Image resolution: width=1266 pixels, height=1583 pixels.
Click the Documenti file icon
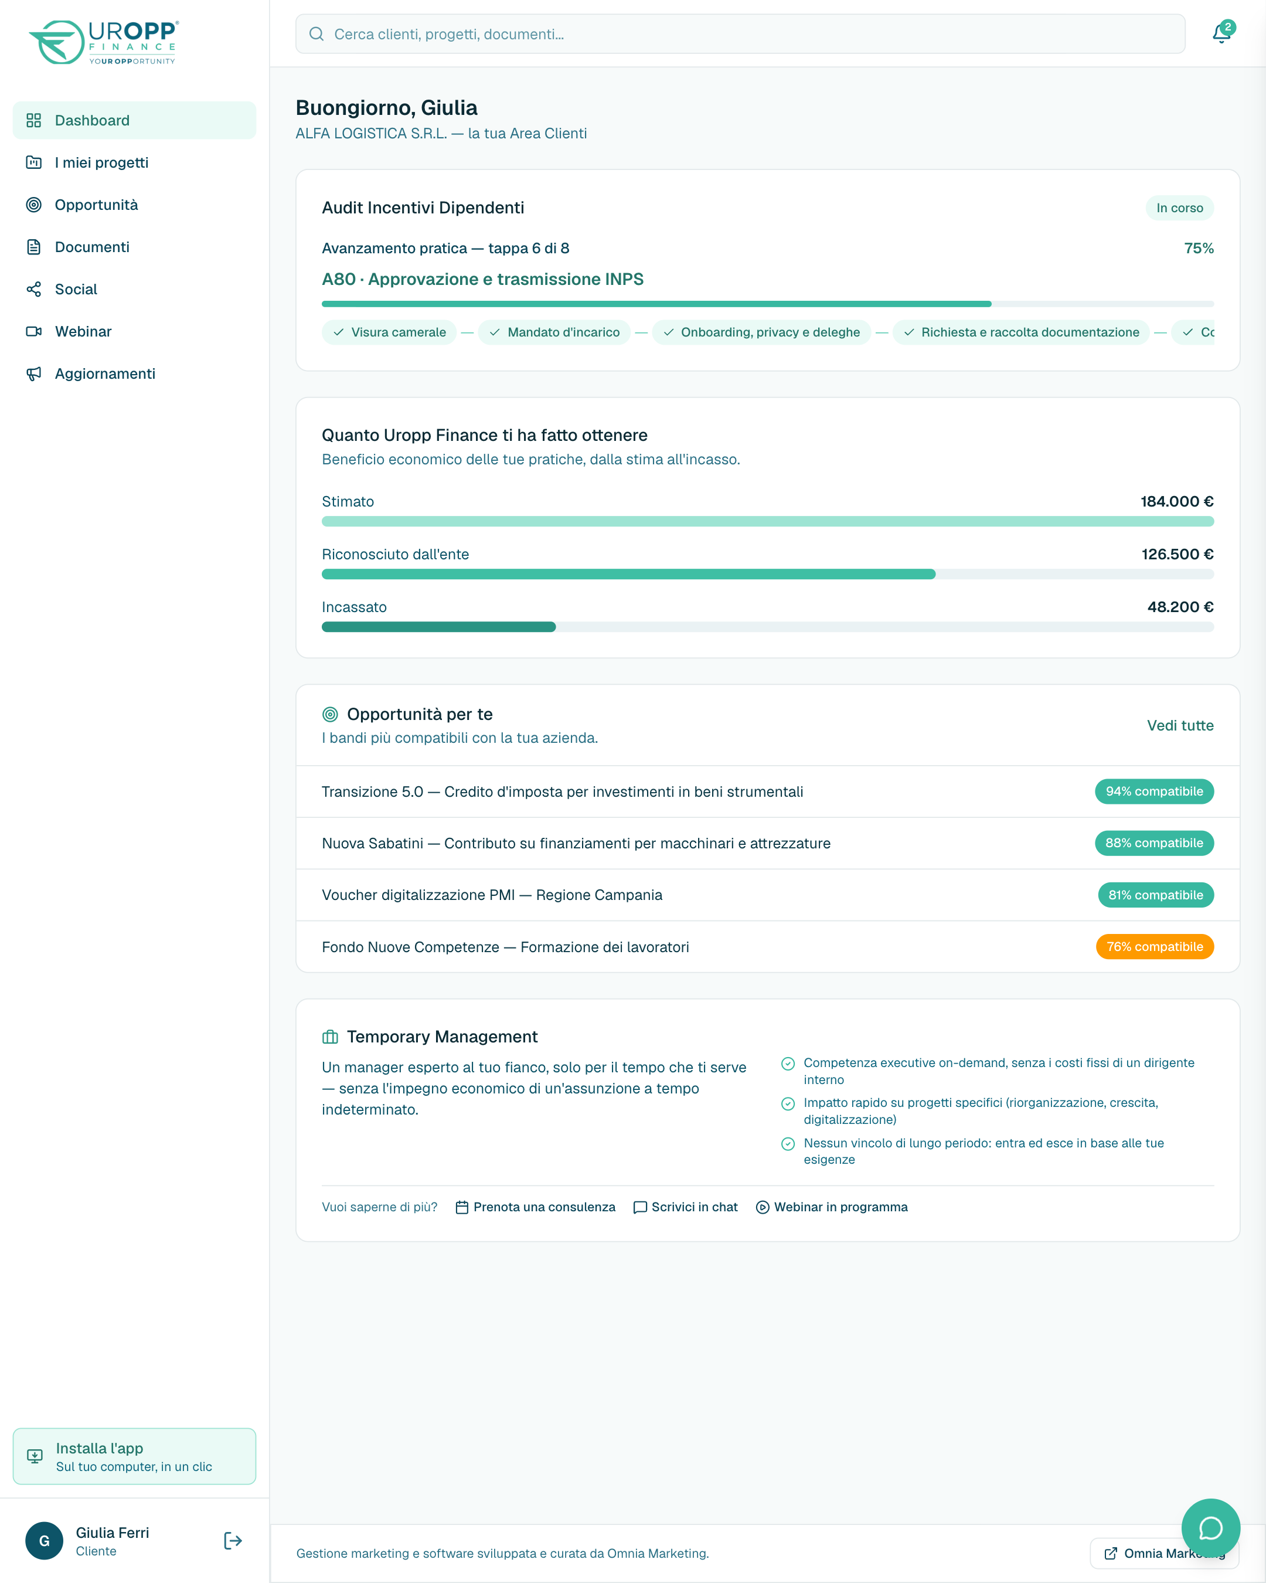(x=34, y=247)
